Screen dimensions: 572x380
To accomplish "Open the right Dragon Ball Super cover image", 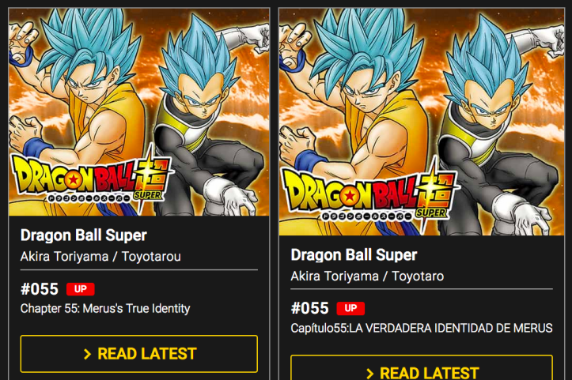I will click(x=422, y=122).
